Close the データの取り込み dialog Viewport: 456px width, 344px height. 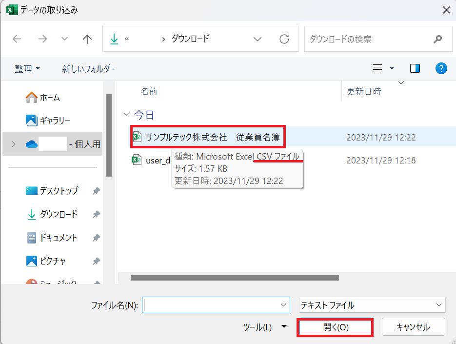tap(446, 10)
